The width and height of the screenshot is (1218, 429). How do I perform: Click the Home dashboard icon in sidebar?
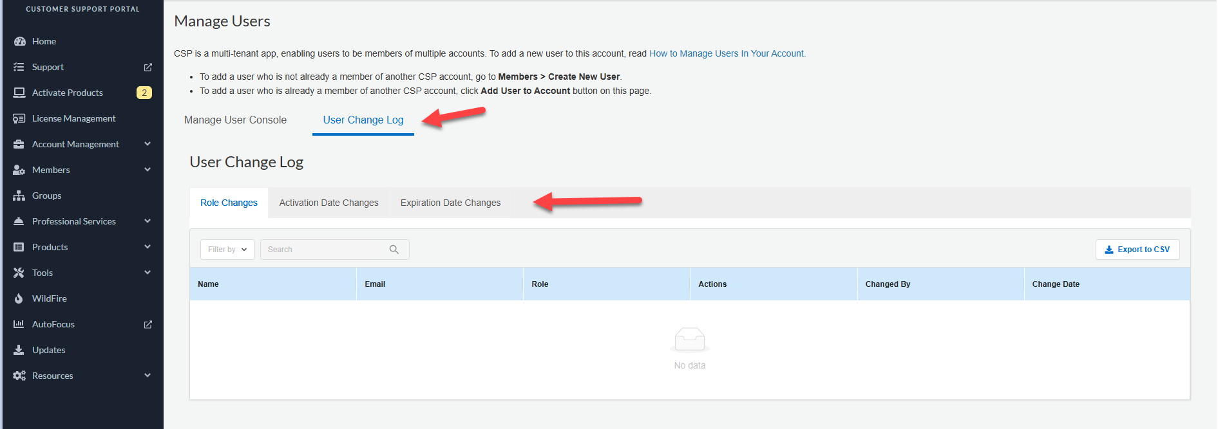point(19,41)
